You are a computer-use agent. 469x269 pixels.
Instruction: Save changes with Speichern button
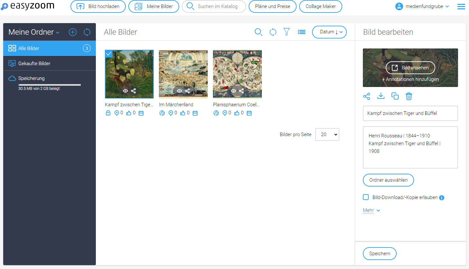[x=380, y=254]
